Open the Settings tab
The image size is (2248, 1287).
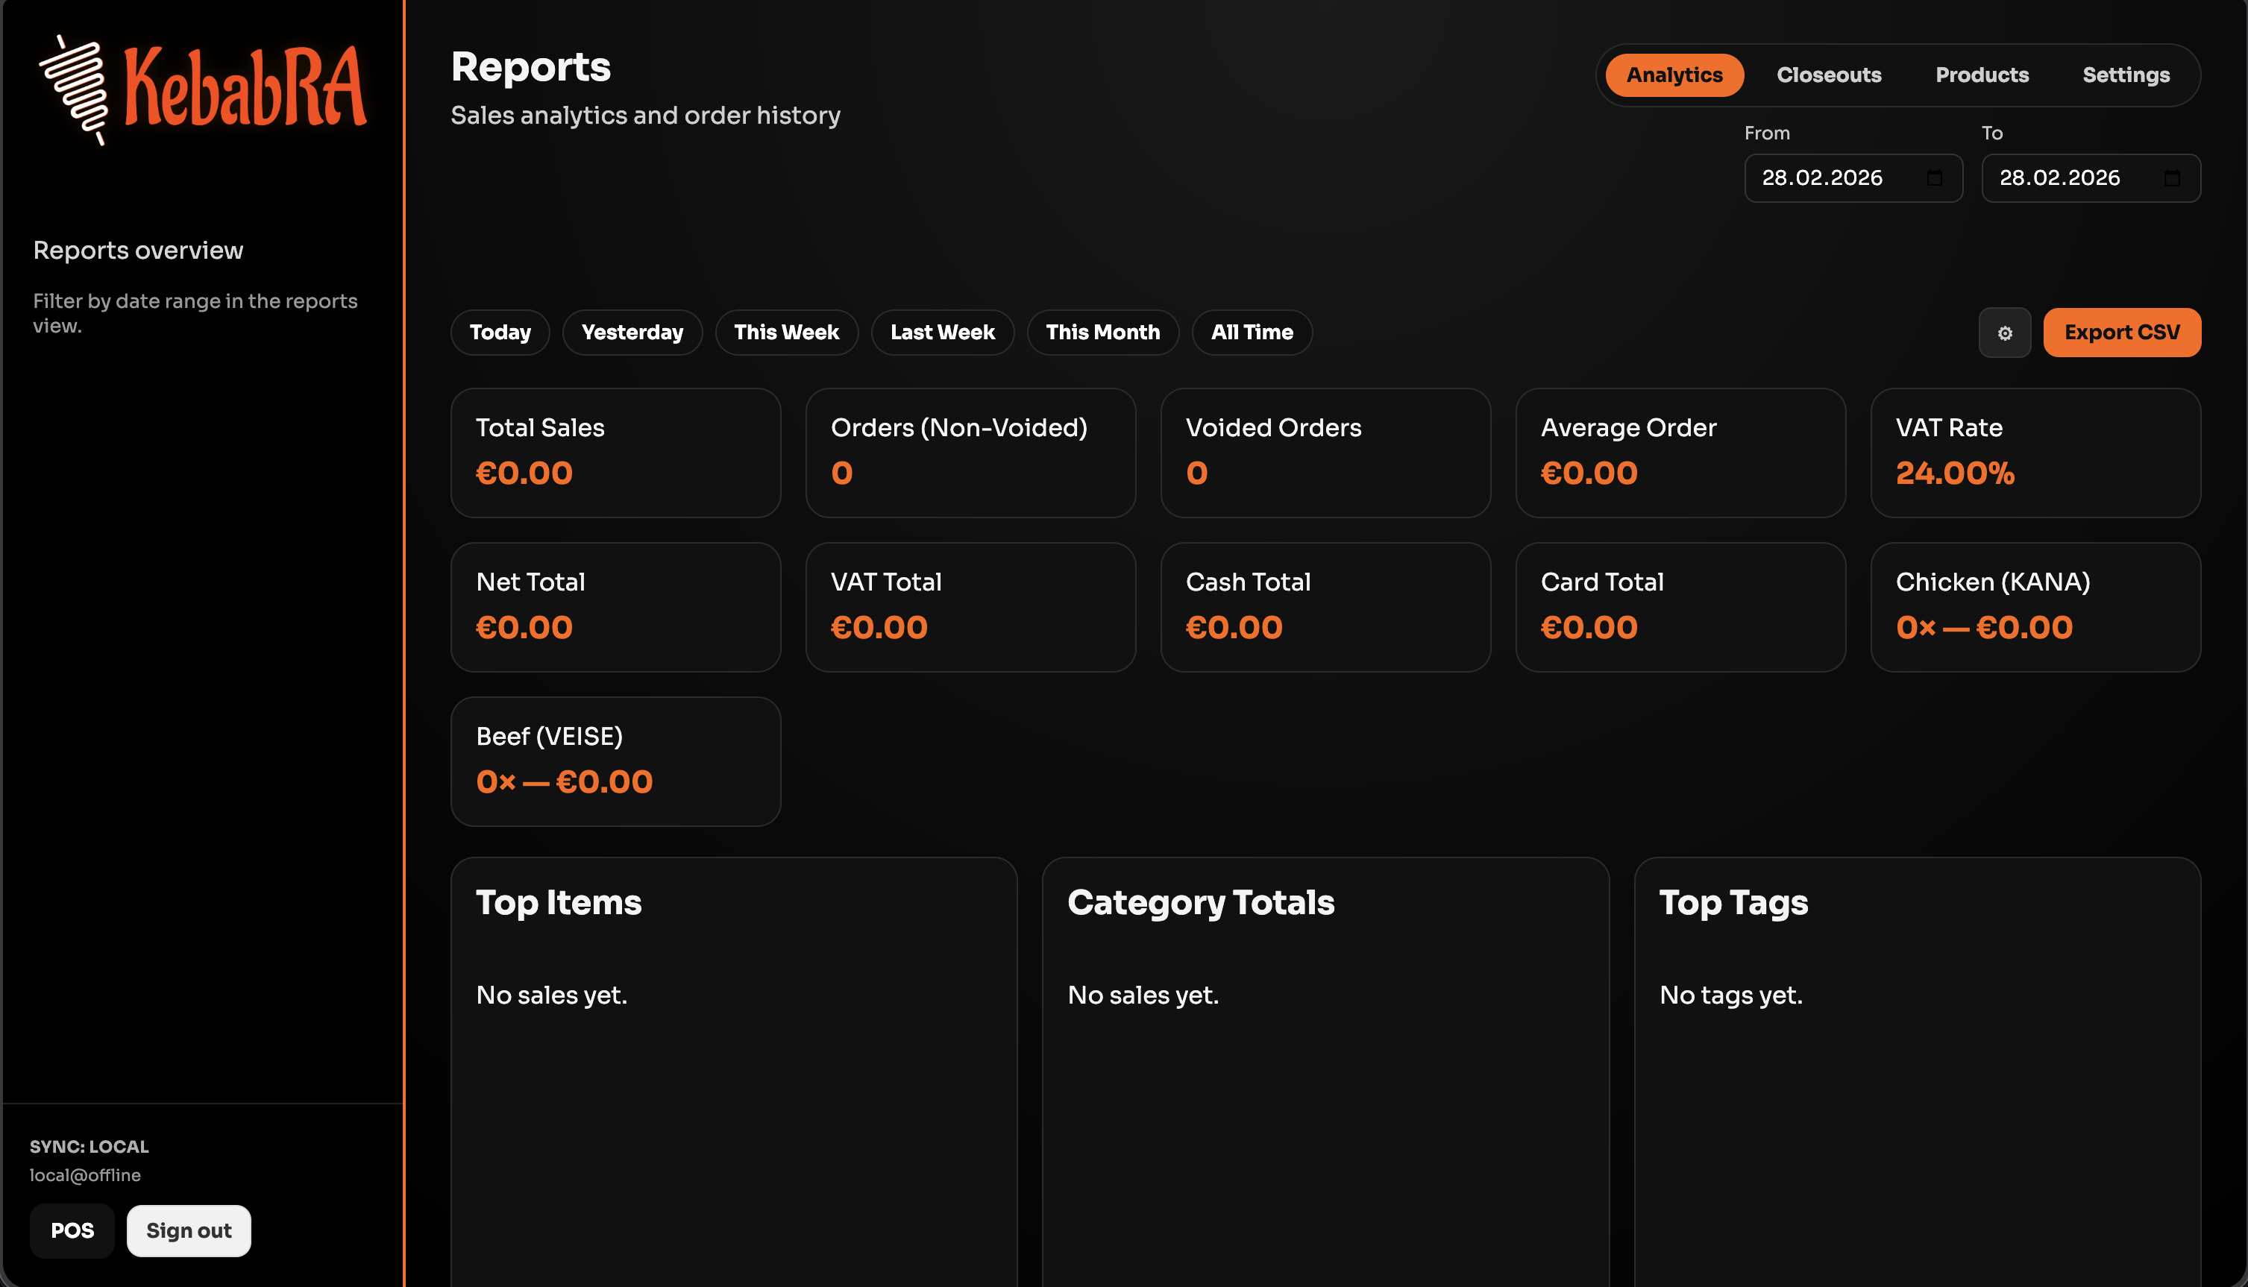coord(2126,75)
